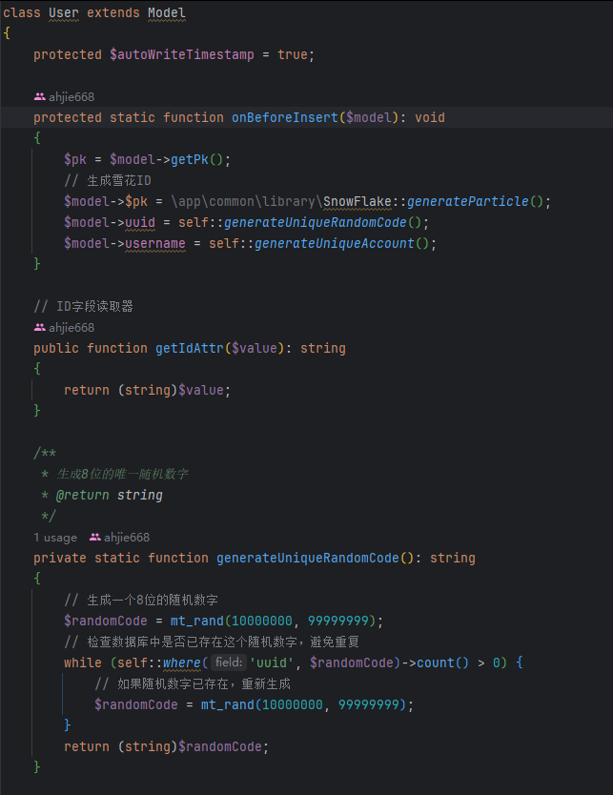Click author icon above getIdAttr function
The image size is (613, 795).
click(39, 328)
